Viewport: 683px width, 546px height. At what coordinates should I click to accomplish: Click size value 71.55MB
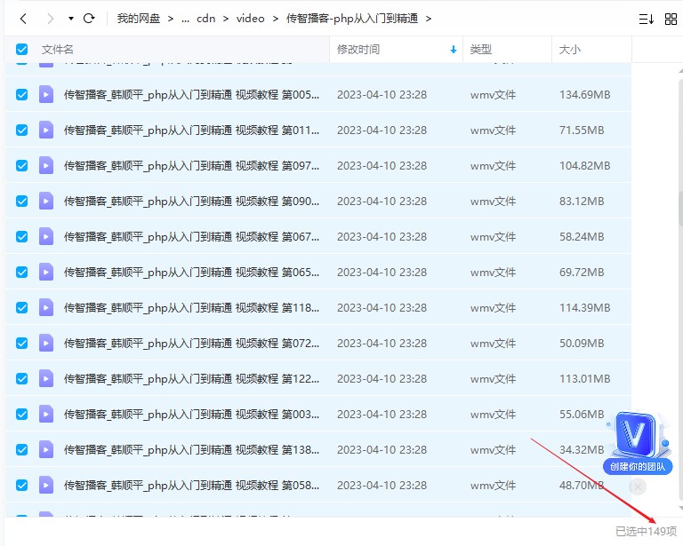(582, 130)
